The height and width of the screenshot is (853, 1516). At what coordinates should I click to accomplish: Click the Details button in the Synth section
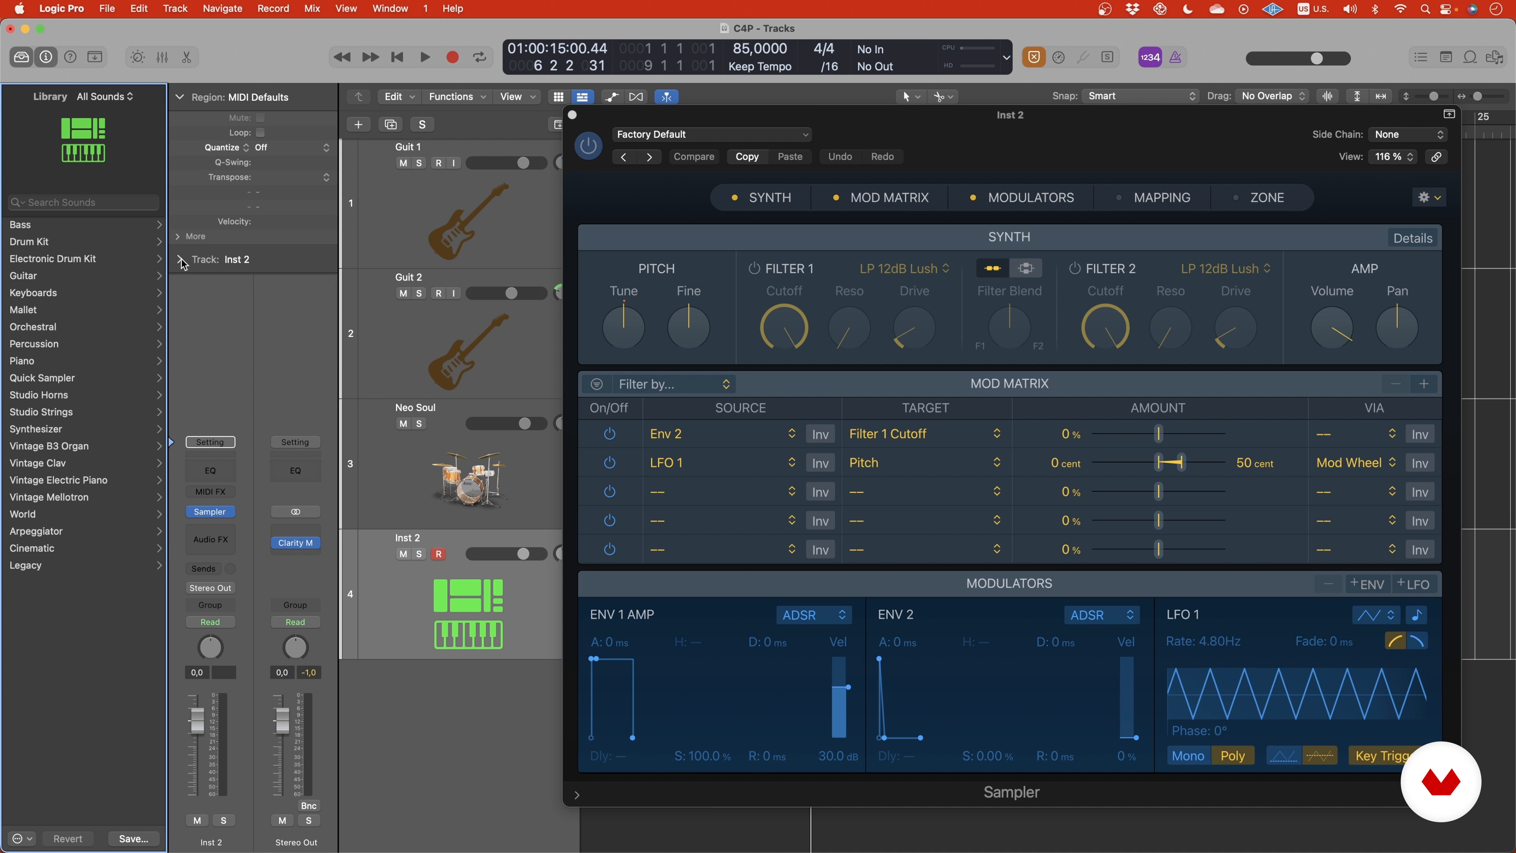[x=1413, y=239]
